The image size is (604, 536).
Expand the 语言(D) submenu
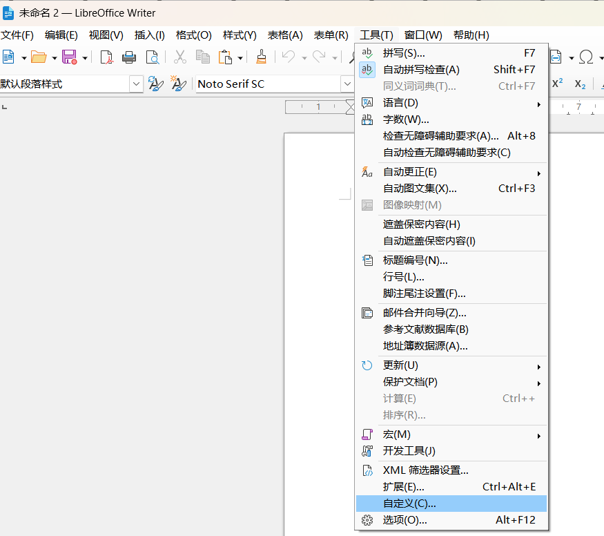point(451,103)
